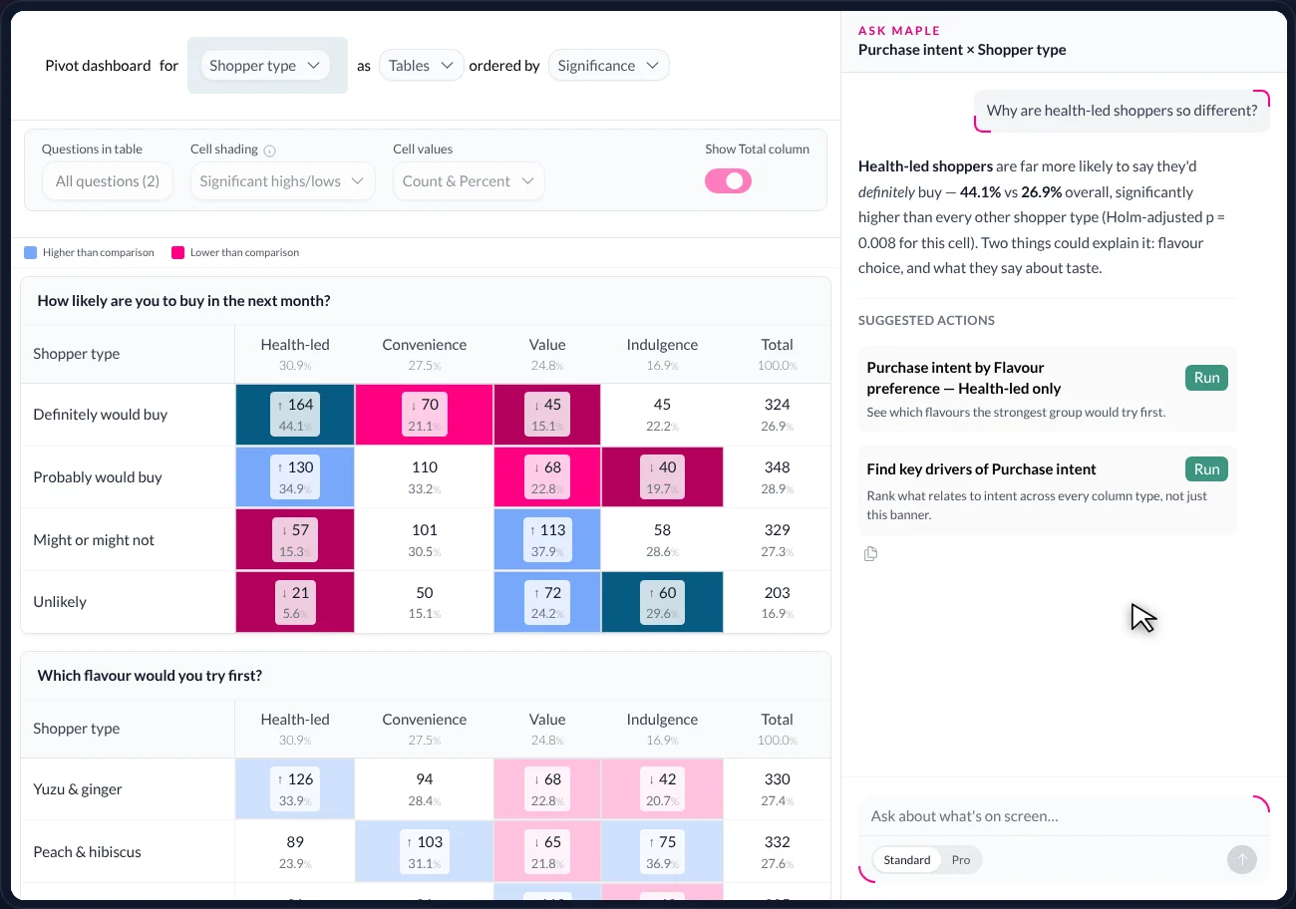Screen dimensions: 1296x909
Task: Click the Health-led Definitely would buy cell
Action: coord(295,415)
